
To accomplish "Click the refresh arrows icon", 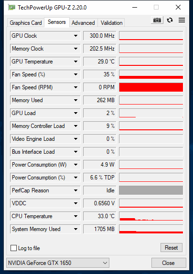I will (170, 20).
